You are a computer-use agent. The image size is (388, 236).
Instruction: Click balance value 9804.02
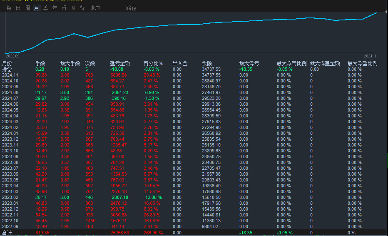click(x=210, y=226)
